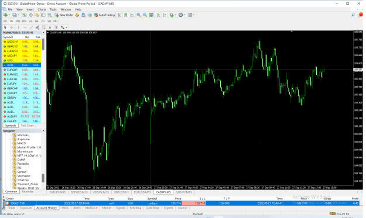Viewport: 366px width, 218px height.
Task: Select the Fibonacci Retracement tool
Action: (x=44, y=27)
